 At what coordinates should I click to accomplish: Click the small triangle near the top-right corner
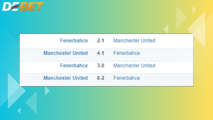[x=194, y=9]
